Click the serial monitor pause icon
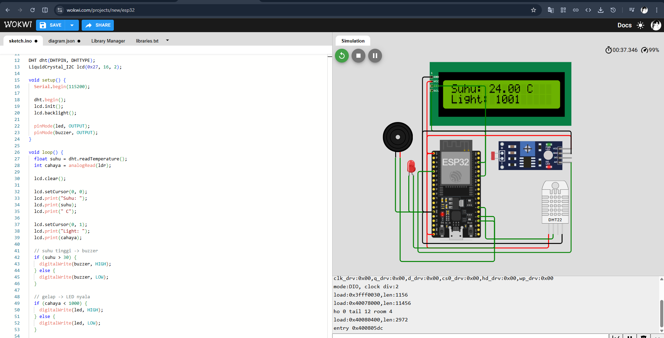 tap(630, 336)
